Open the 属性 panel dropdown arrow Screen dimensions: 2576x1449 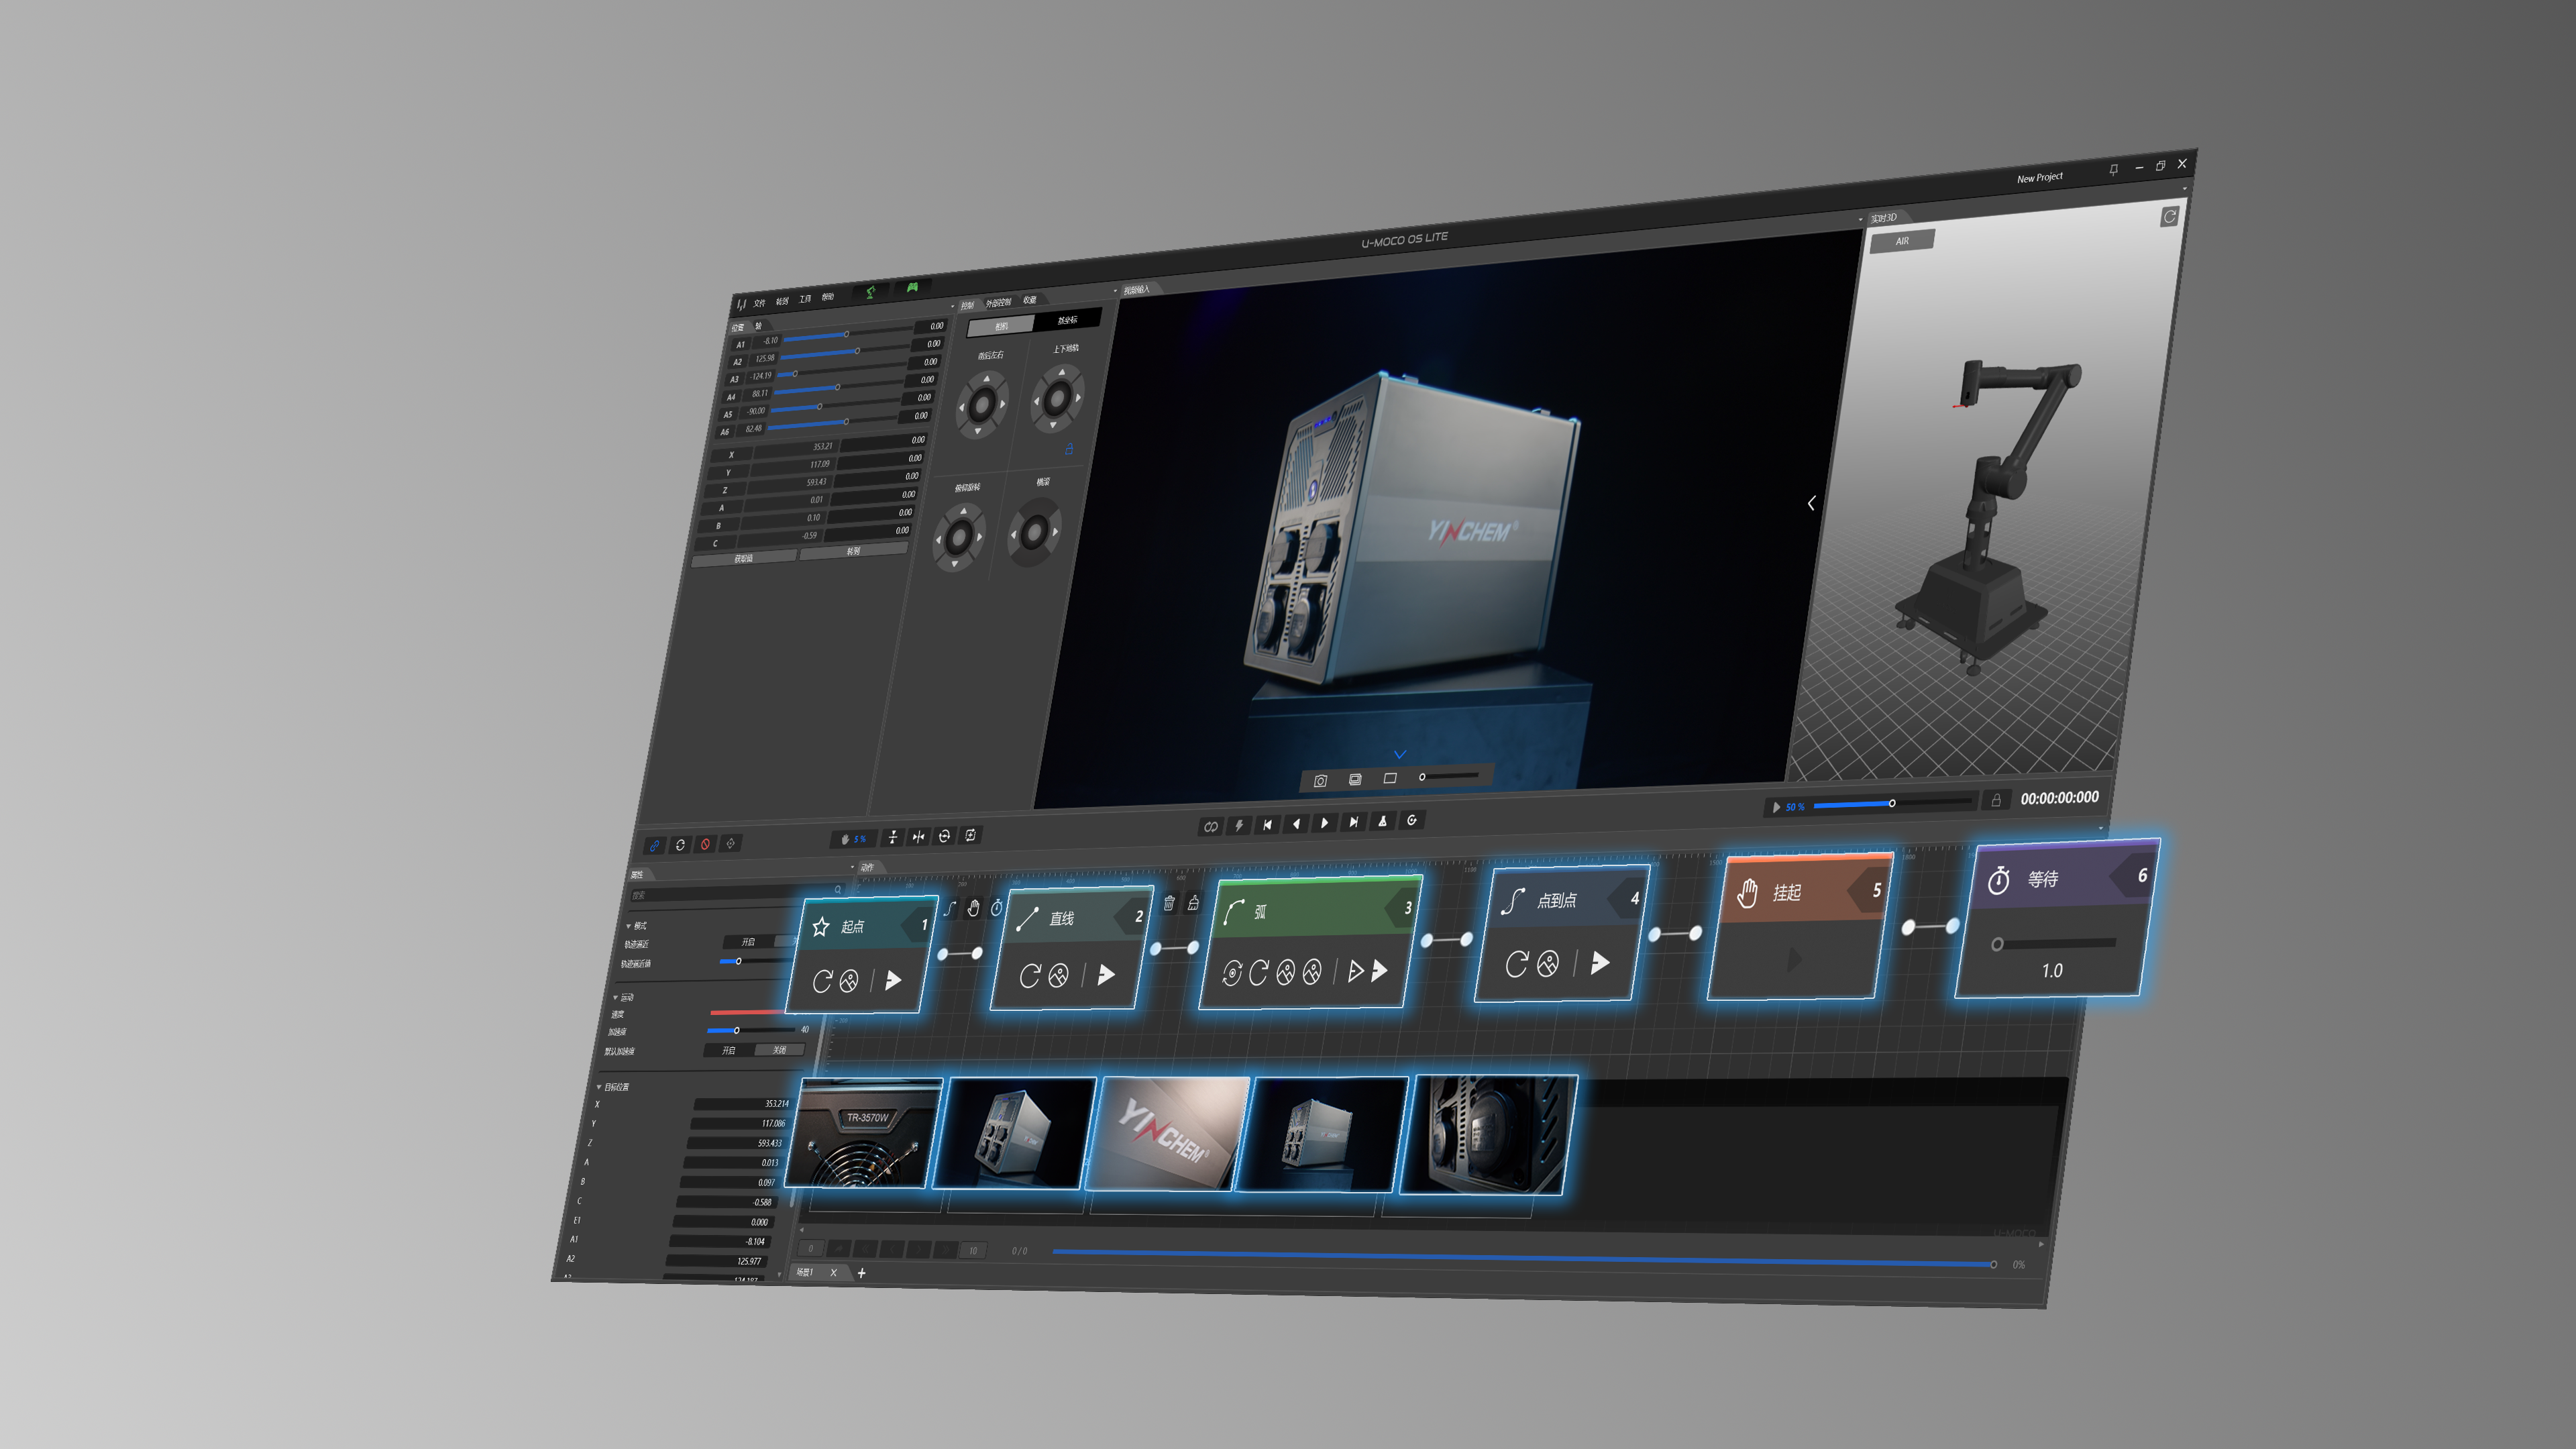click(853, 867)
